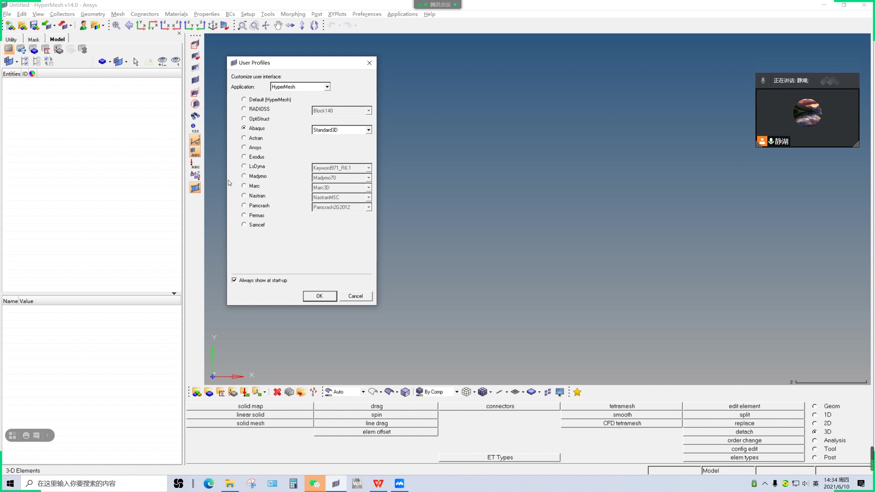Viewport: 875px width, 492px height.
Task: Click the red X delete icon in bottom toolbar
Action: [277, 392]
